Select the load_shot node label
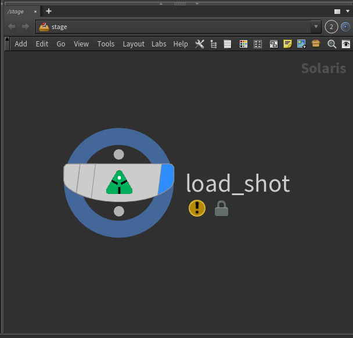This screenshot has height=338, width=353. [x=238, y=184]
